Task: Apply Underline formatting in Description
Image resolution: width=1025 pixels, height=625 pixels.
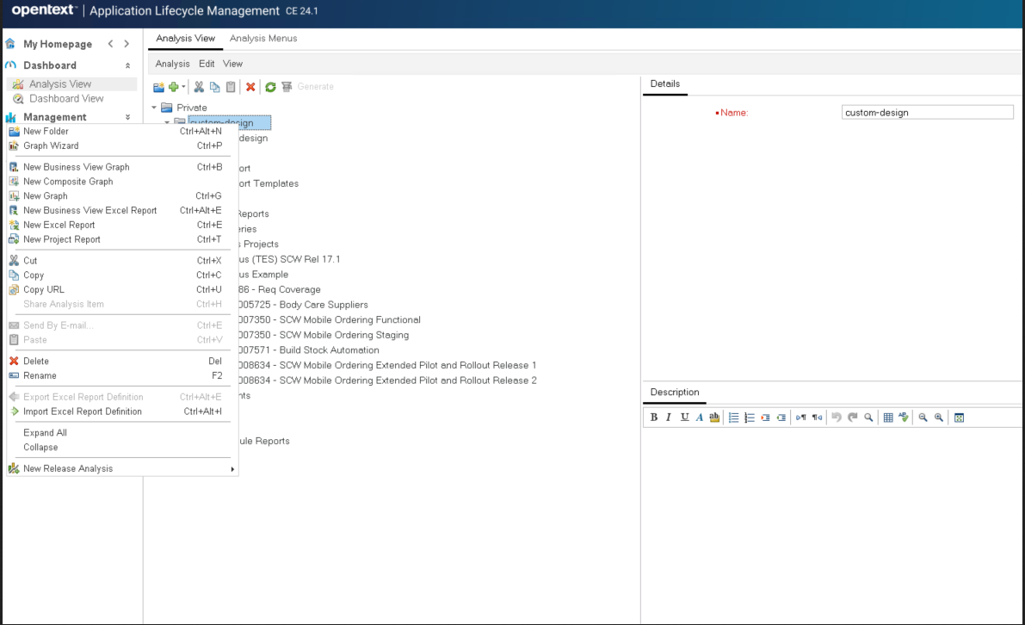Action: tap(684, 418)
